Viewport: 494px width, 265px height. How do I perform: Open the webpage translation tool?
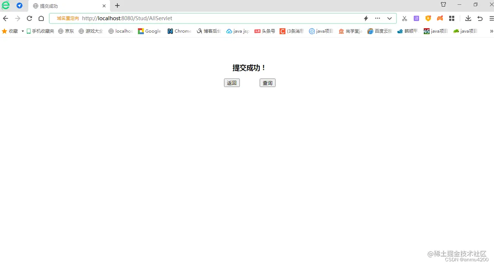point(416,18)
